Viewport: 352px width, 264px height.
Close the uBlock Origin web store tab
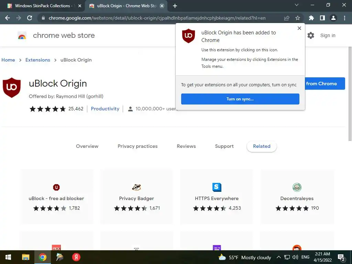pyautogui.click(x=162, y=6)
